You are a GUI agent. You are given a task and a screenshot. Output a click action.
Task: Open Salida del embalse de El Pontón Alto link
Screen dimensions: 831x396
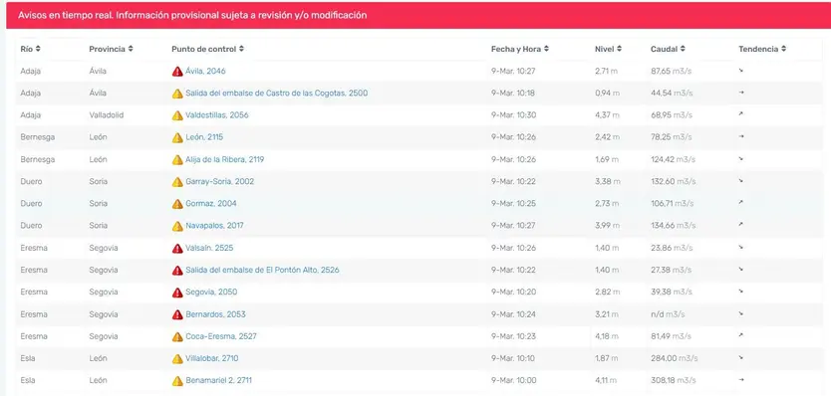(x=262, y=270)
